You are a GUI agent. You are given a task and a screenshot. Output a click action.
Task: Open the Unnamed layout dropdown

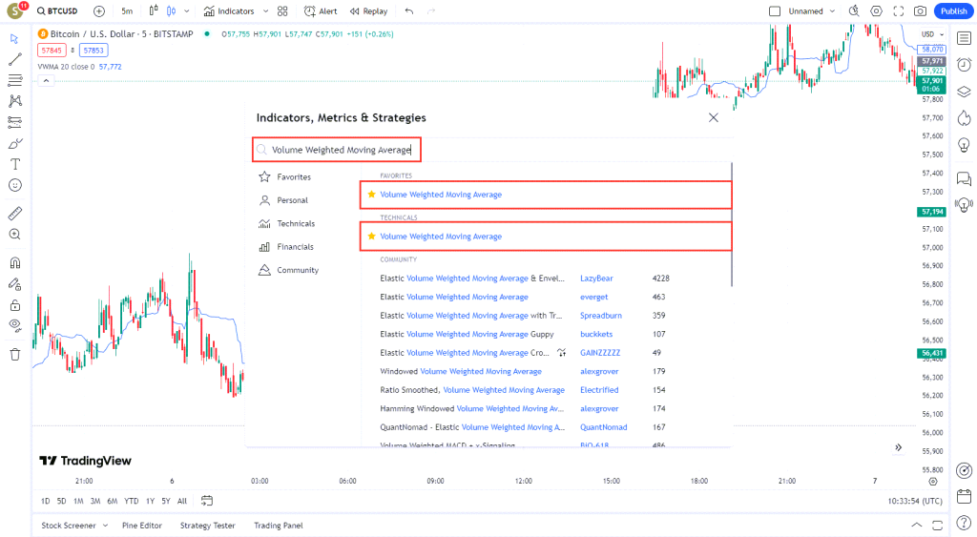click(x=811, y=11)
